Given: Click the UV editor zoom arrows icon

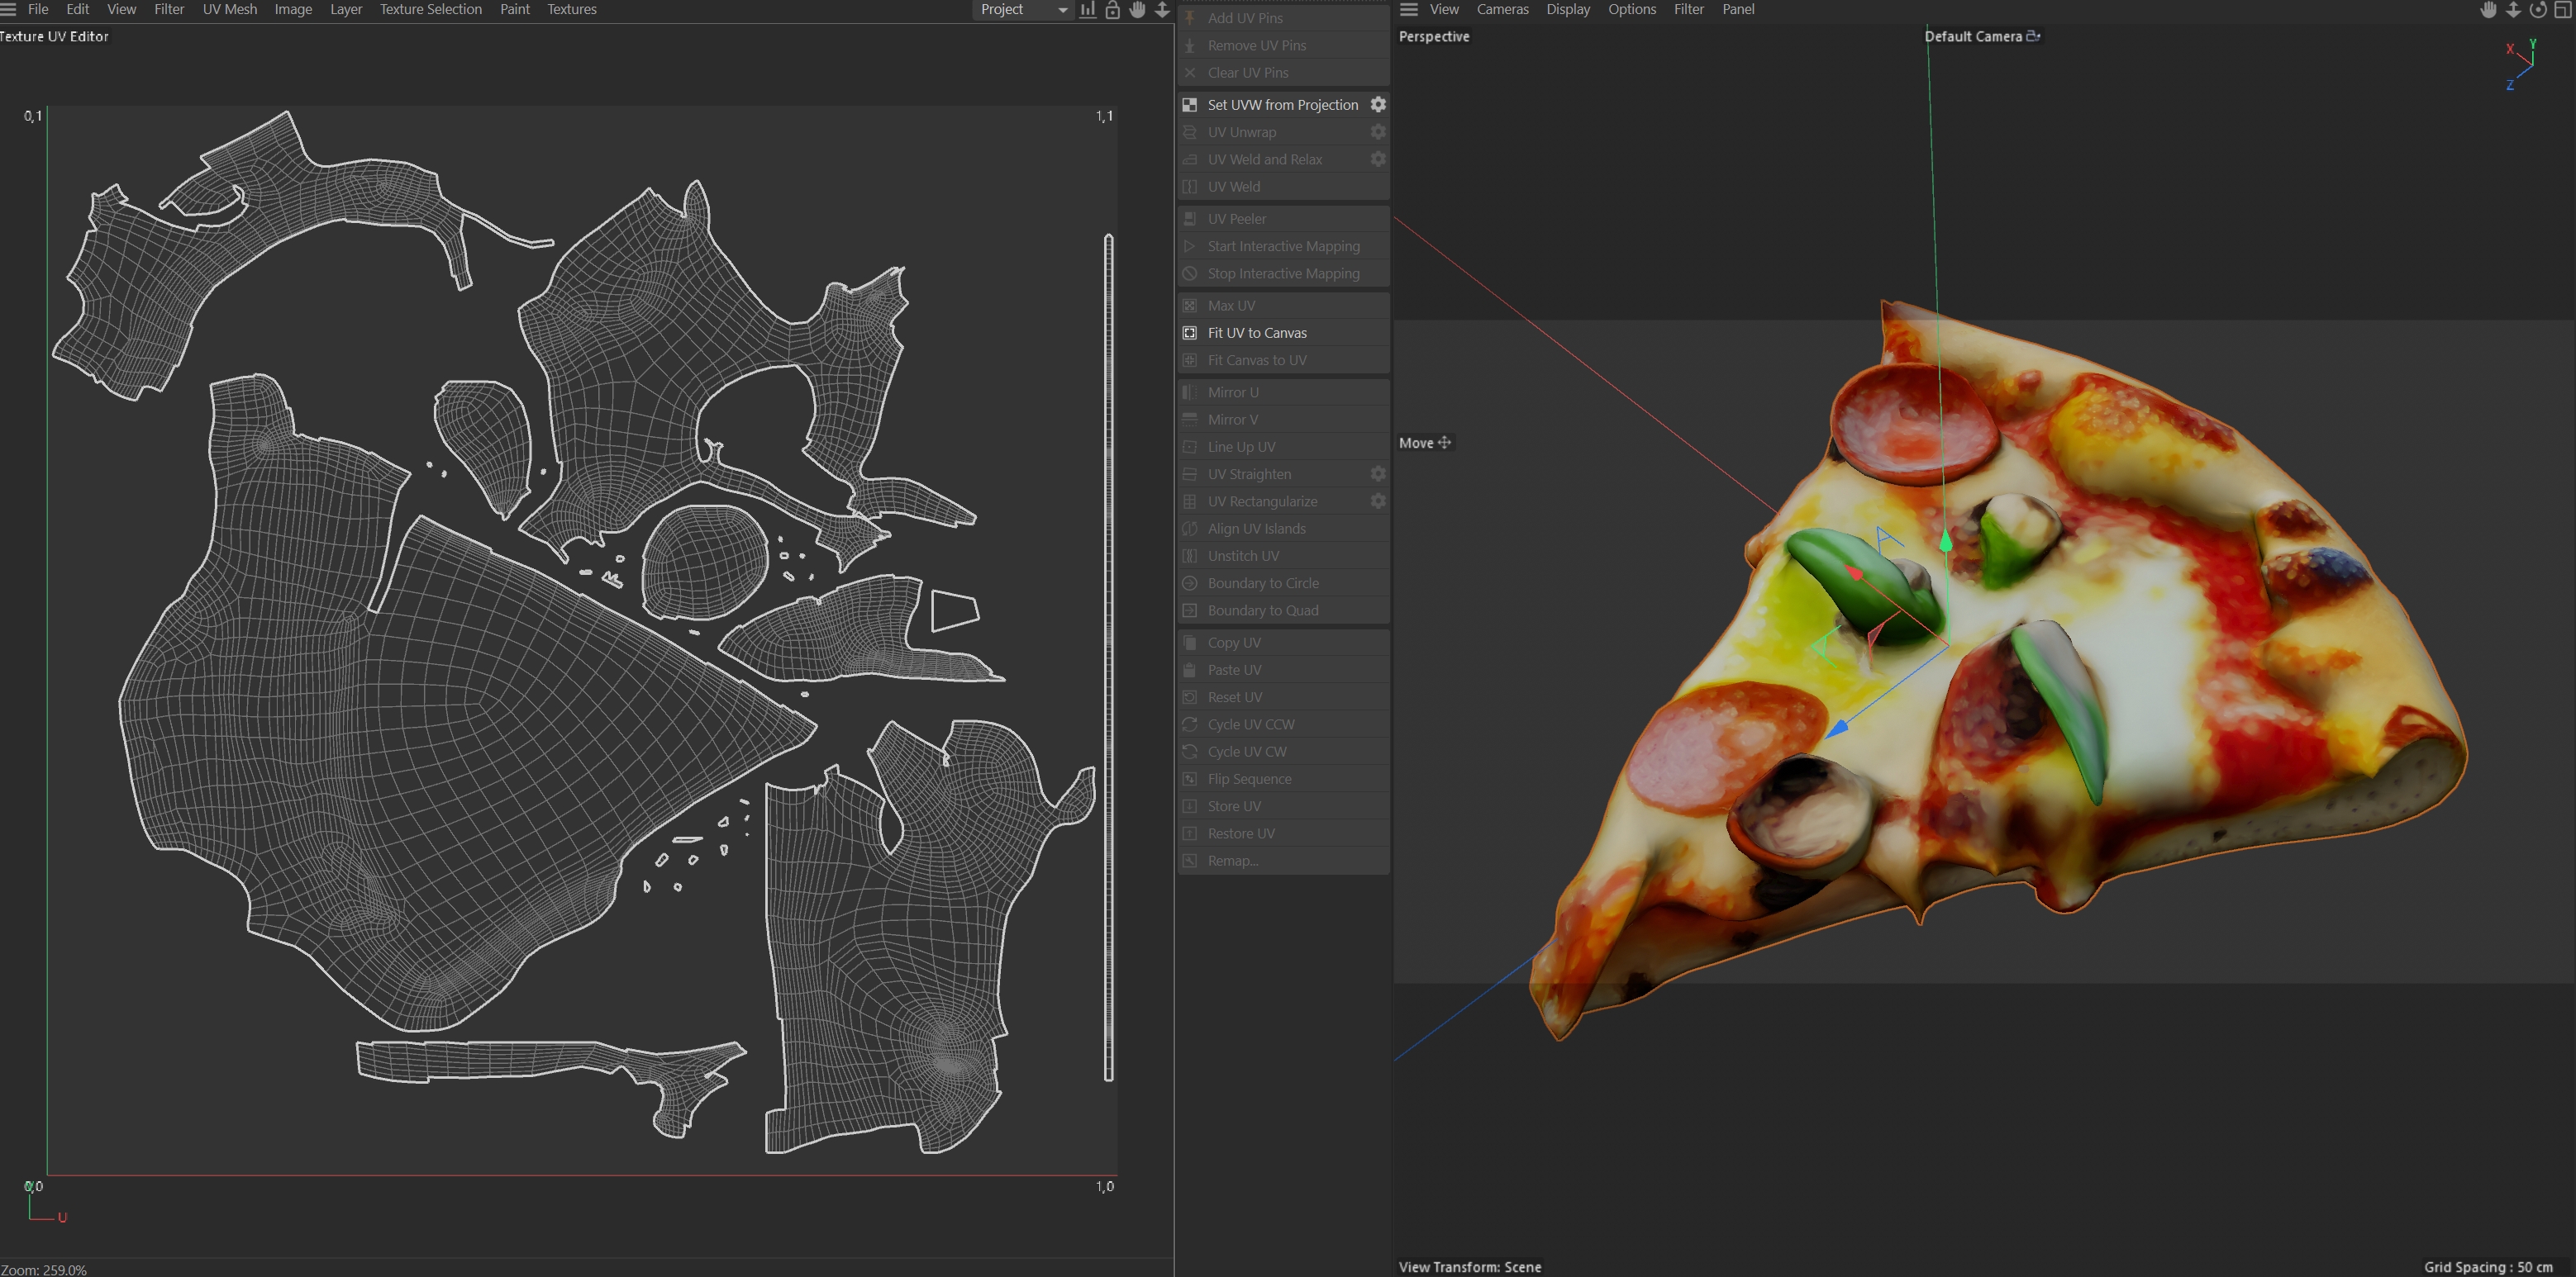Looking at the screenshot, I should 1162,10.
